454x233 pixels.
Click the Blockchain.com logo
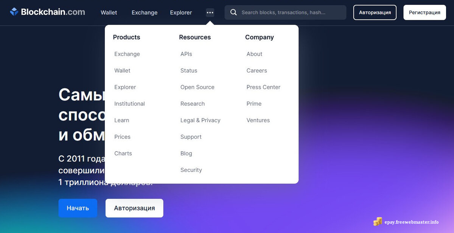[47, 12]
